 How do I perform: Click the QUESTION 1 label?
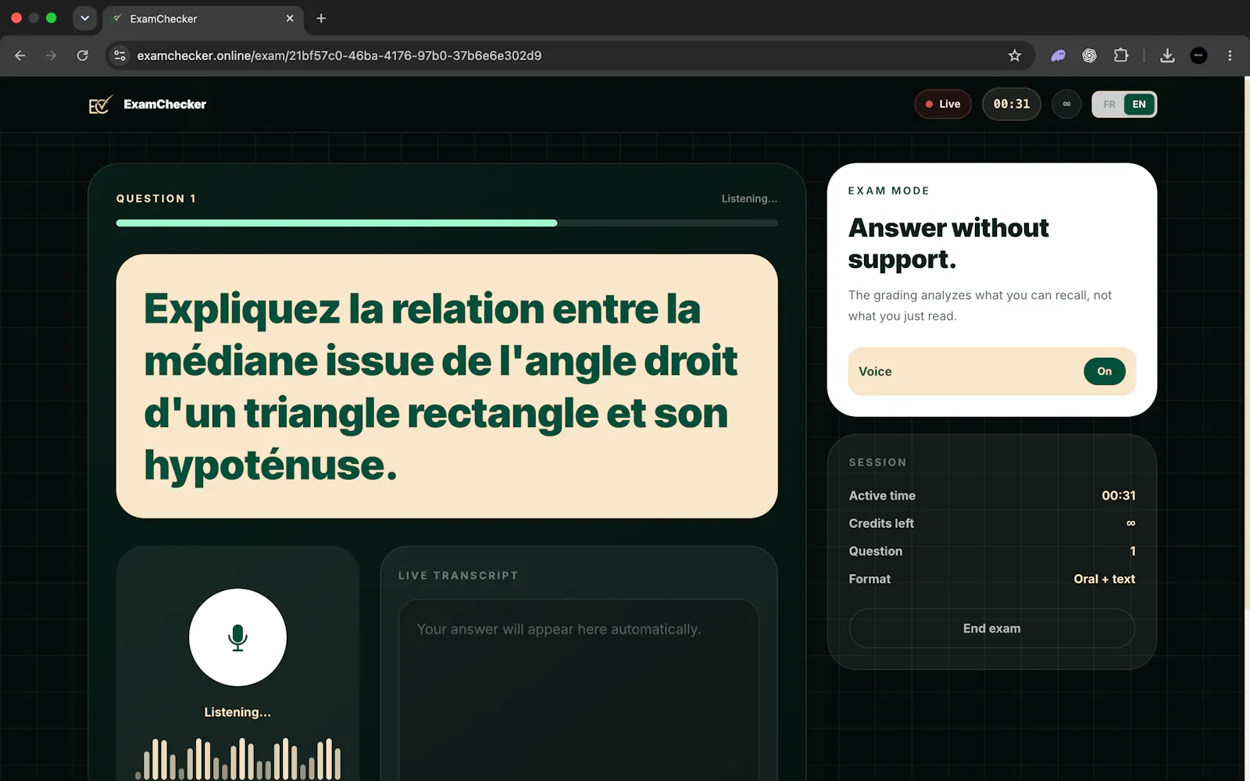(156, 199)
